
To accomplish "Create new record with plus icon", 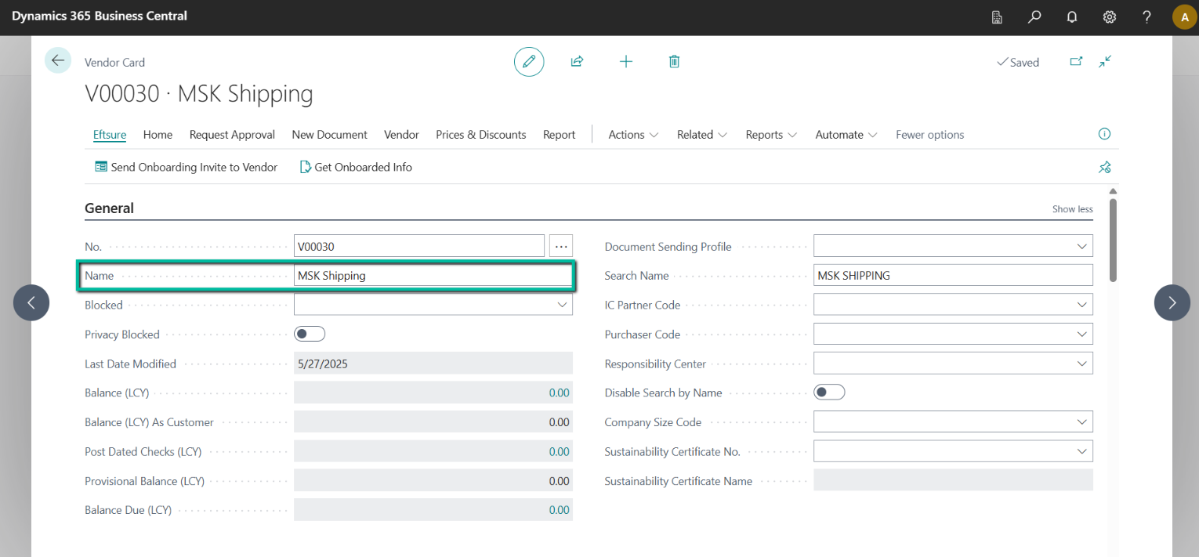I will (x=625, y=61).
